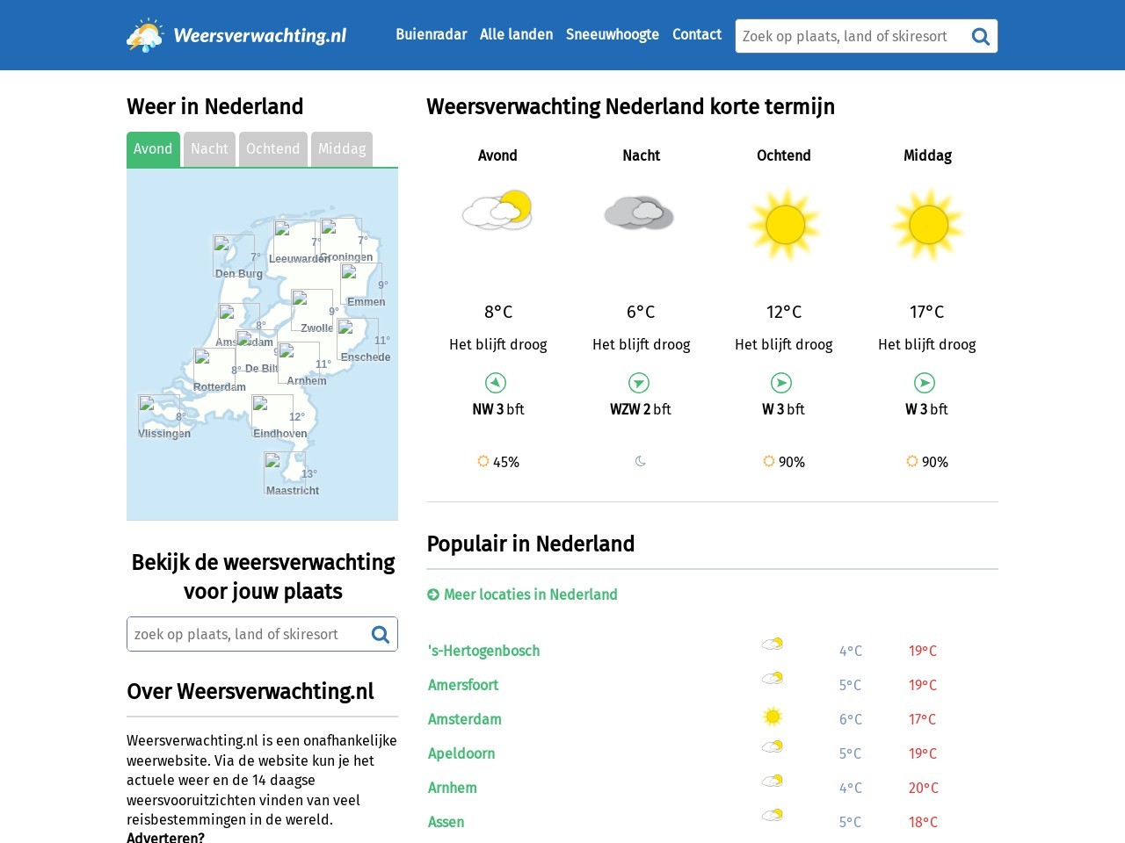The image size is (1125, 843).
Task: Click Zwolle on the map
Action: point(317,328)
